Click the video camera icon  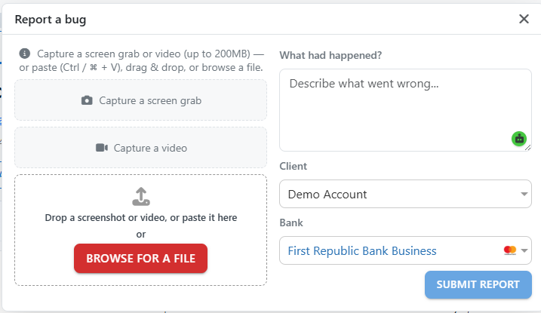(x=102, y=148)
